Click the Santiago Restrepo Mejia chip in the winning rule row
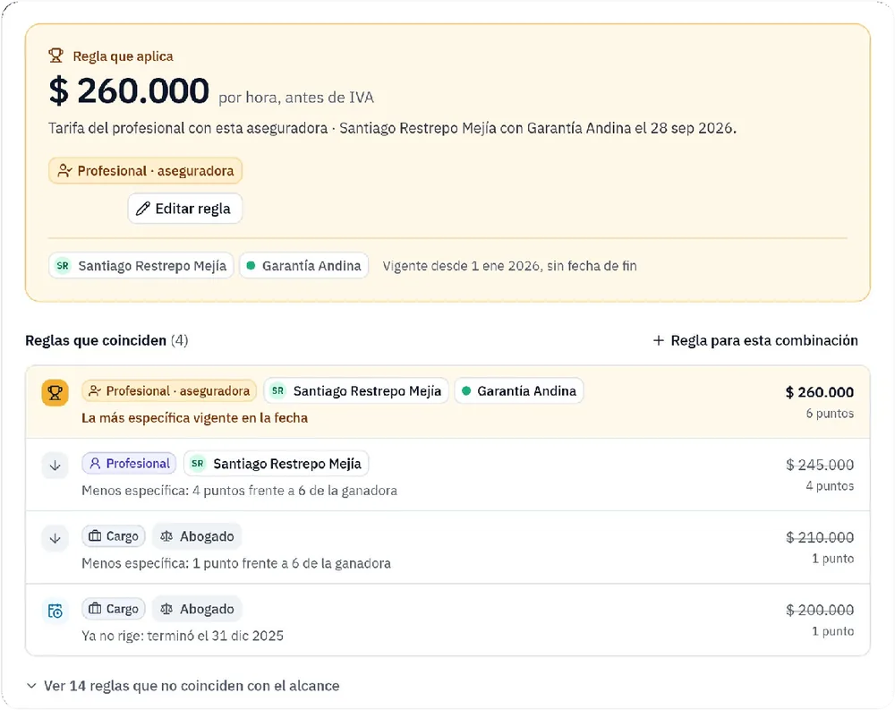Image resolution: width=895 pixels, height=710 pixels. (356, 390)
